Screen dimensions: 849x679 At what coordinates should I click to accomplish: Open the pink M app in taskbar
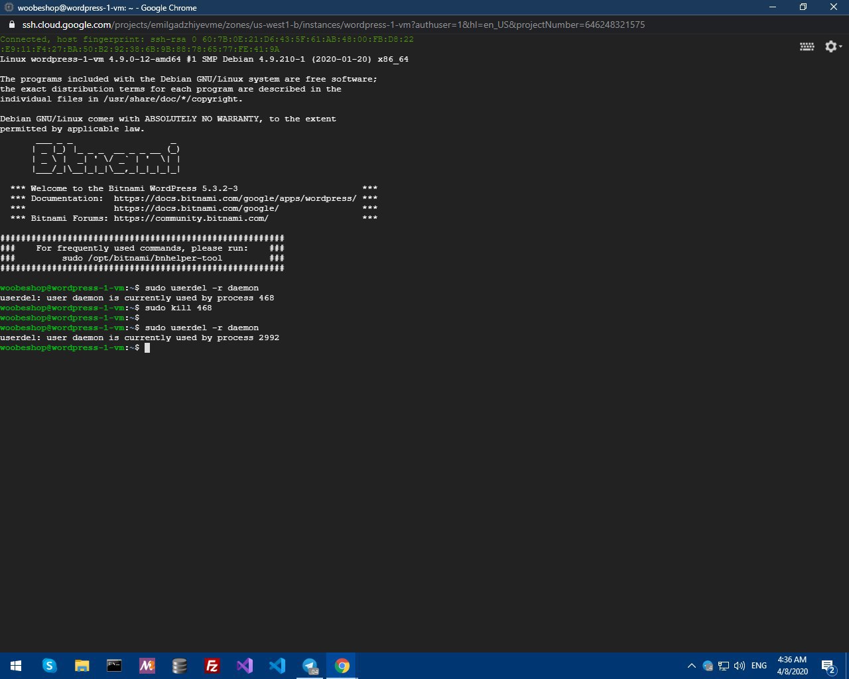point(147,666)
